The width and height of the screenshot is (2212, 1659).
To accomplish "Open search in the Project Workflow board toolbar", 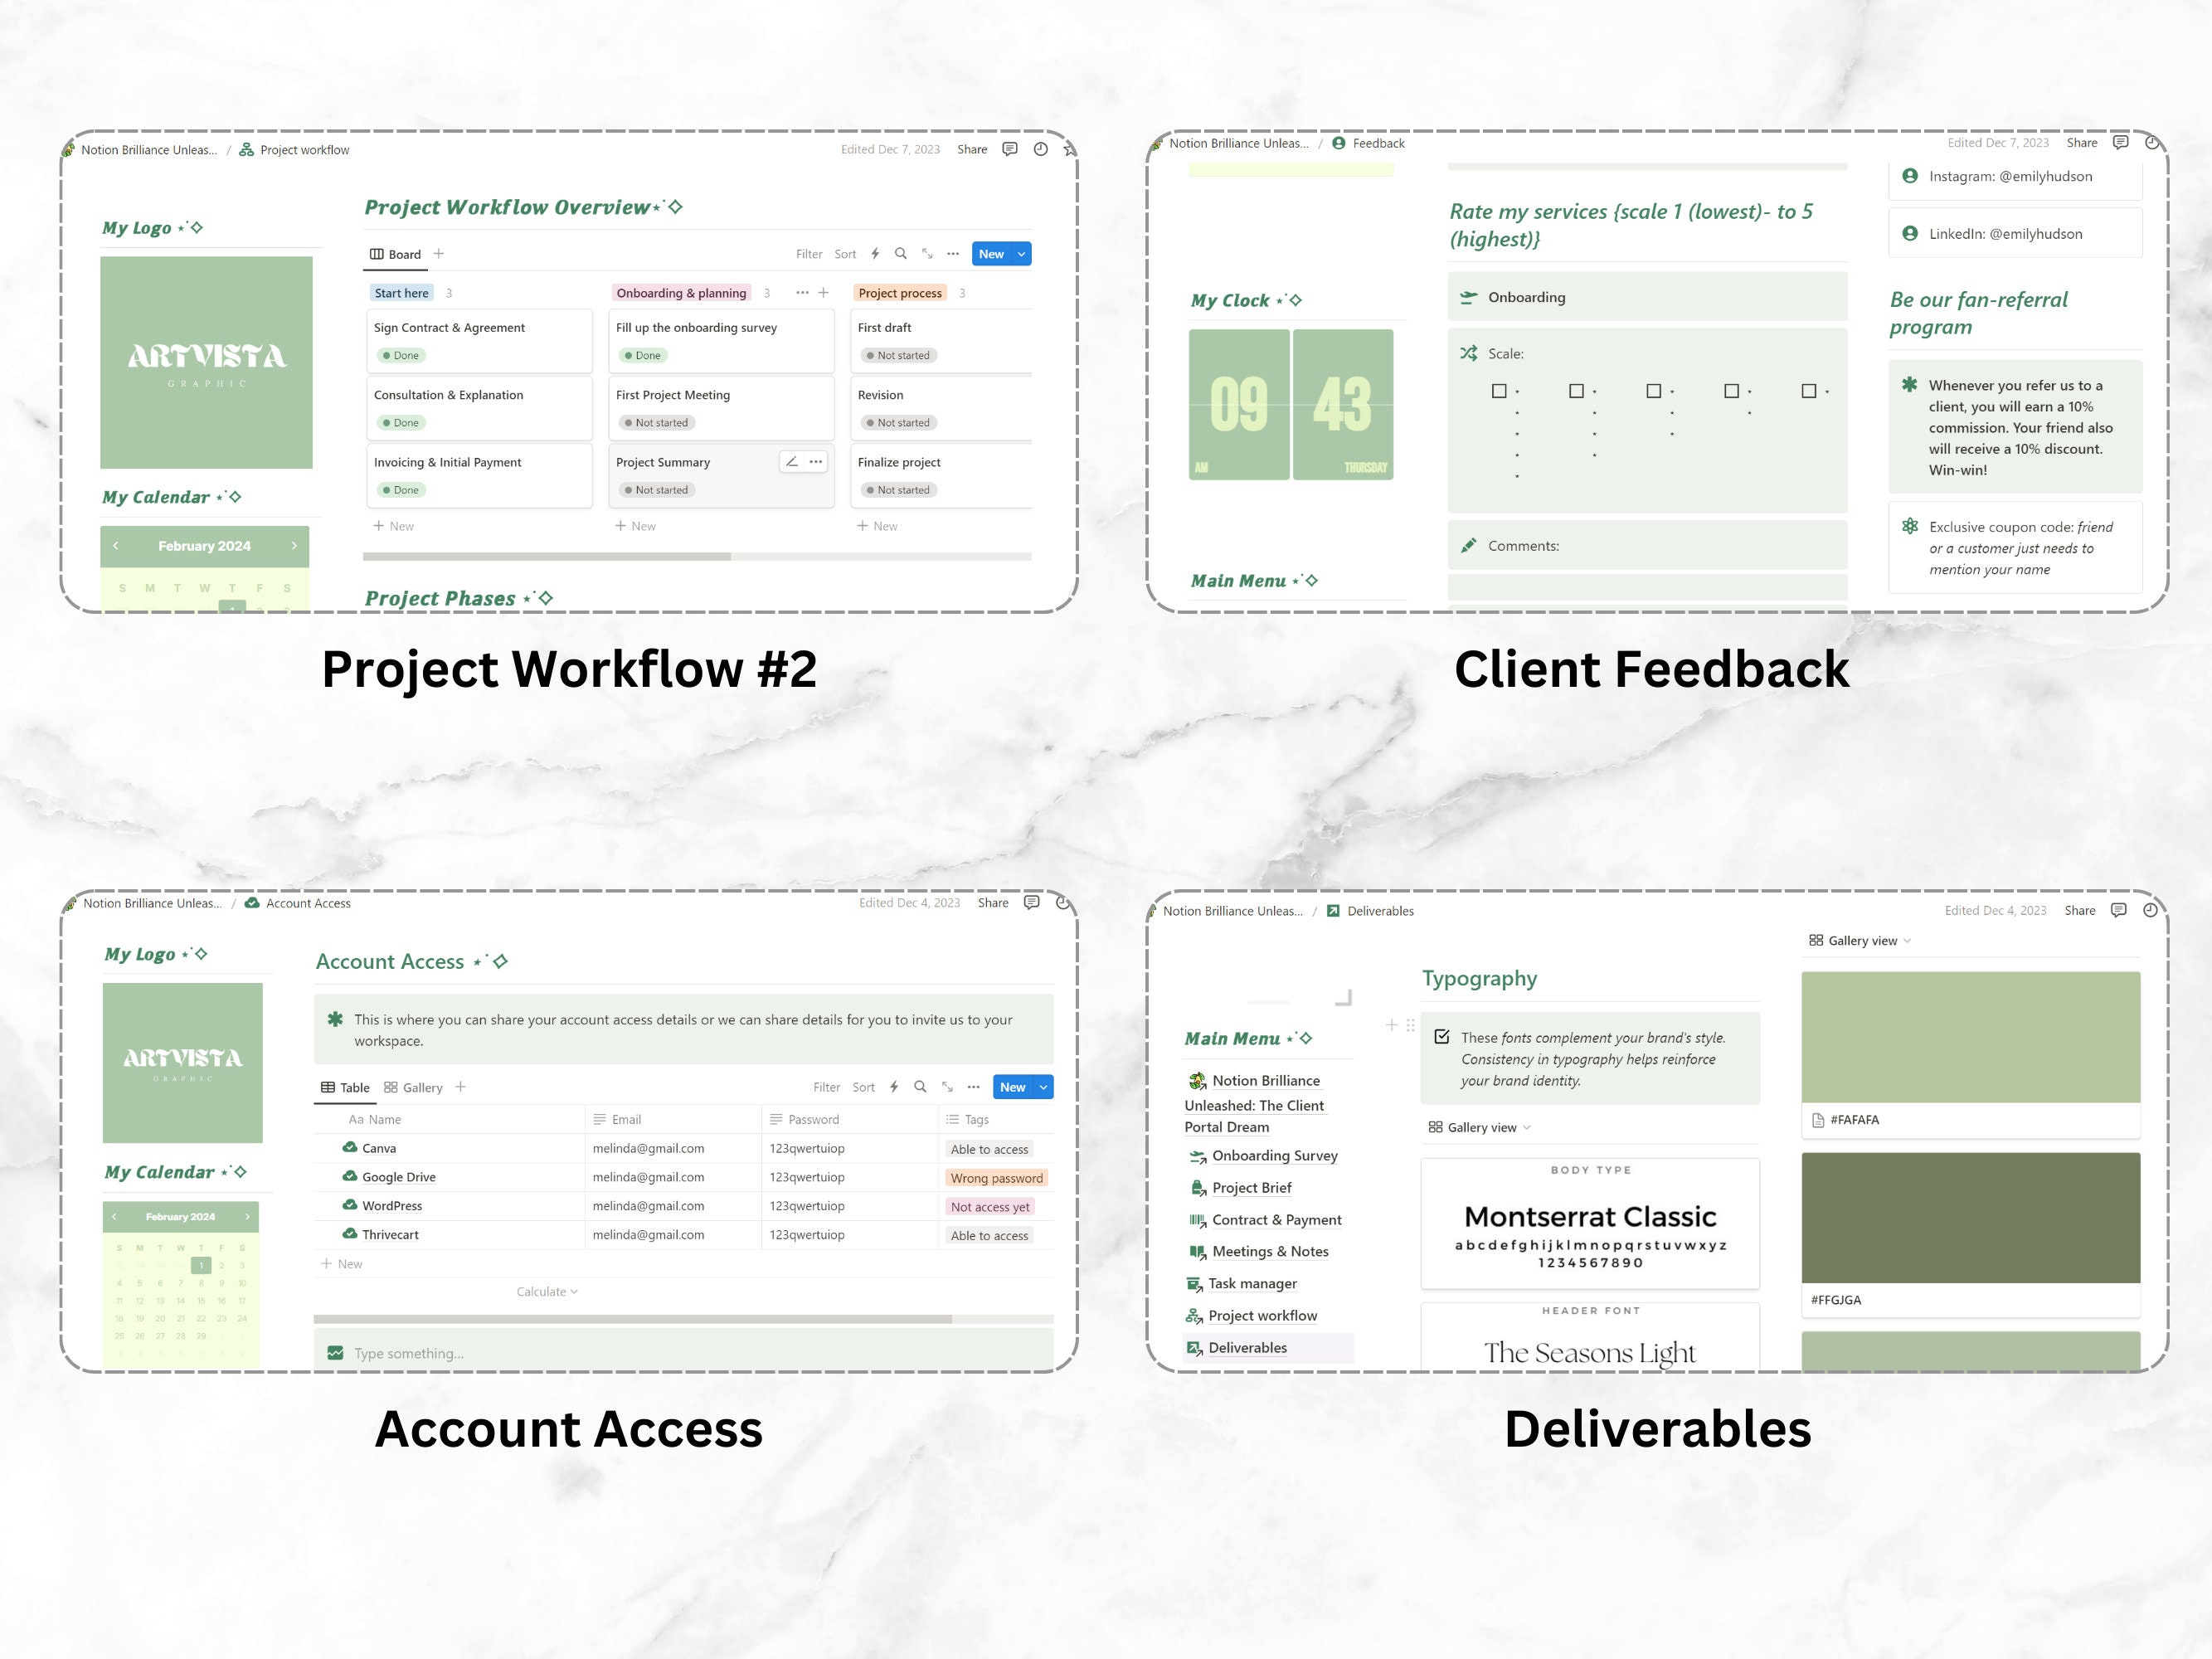I will point(900,253).
